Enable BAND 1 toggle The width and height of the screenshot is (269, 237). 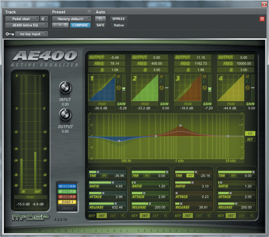67,186
